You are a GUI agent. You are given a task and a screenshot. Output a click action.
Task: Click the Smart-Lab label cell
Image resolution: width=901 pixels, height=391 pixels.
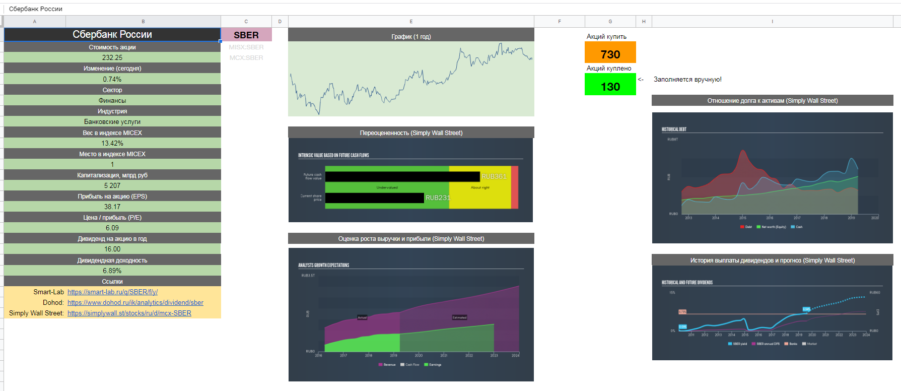tap(35, 292)
